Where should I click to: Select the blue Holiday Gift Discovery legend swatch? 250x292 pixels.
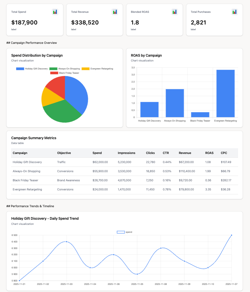(20, 69)
